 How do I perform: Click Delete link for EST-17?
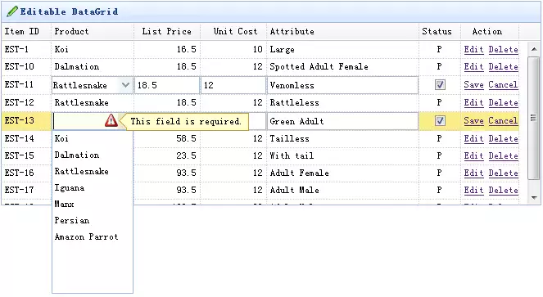click(x=503, y=190)
